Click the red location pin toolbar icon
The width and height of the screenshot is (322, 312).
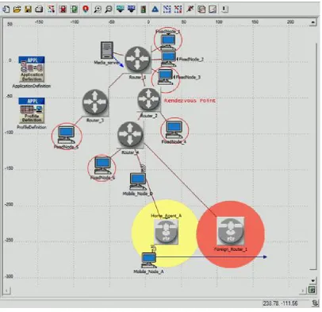click(86, 10)
